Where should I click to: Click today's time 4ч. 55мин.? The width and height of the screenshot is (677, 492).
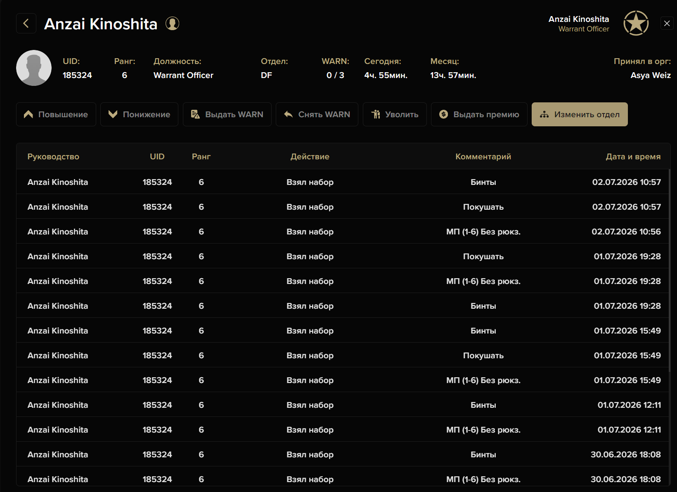coord(386,75)
